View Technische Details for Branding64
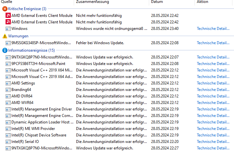Viewport: 234px width, 166px height. (x=213, y=90)
